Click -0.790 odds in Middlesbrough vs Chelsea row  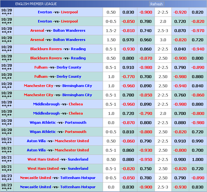(146, 114)
